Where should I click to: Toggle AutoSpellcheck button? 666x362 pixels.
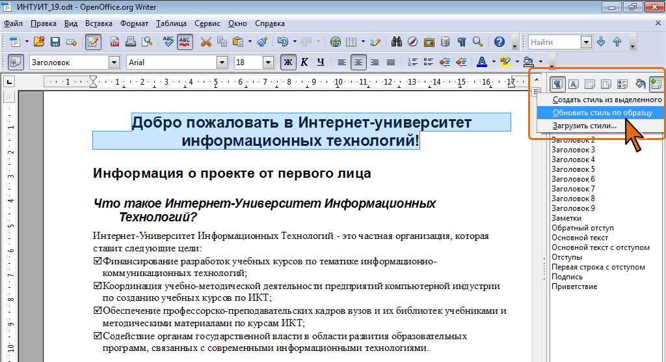point(185,42)
